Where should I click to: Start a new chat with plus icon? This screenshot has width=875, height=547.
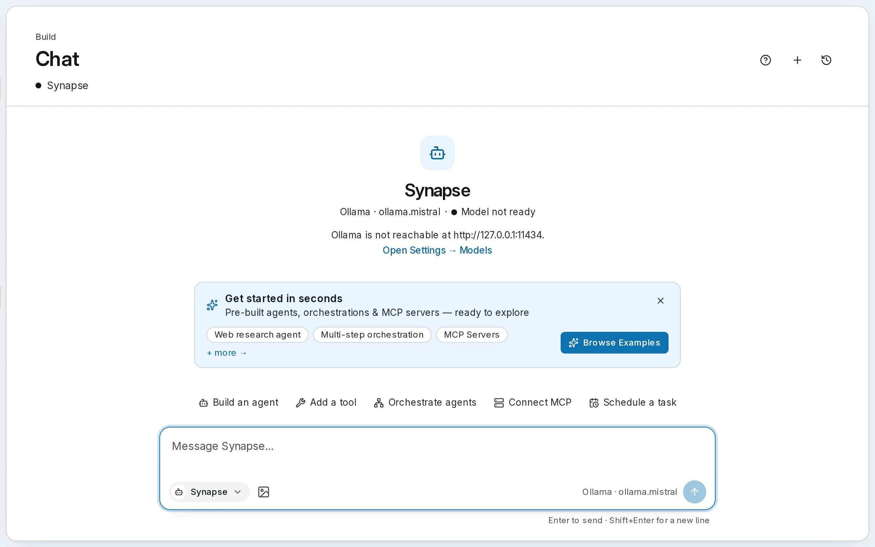[797, 60]
